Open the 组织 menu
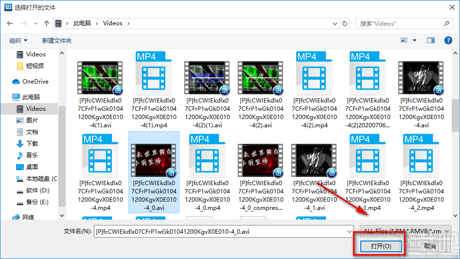Screen dimensions: 460x259 tap(18, 40)
